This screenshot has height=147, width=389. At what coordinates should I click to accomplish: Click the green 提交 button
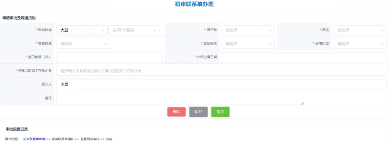[220, 112]
